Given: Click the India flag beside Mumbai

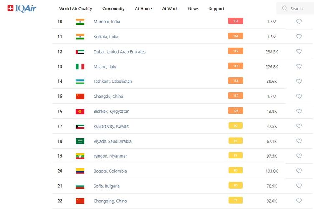Looking at the screenshot, I should pyautogui.click(x=80, y=22).
